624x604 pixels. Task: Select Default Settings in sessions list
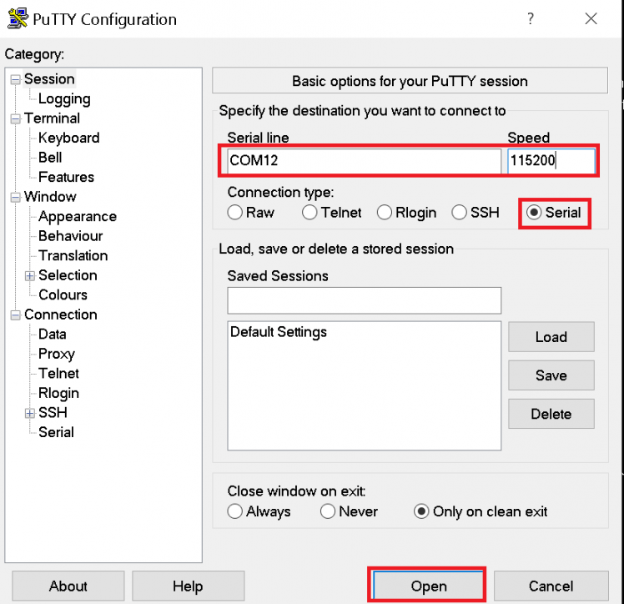point(279,332)
